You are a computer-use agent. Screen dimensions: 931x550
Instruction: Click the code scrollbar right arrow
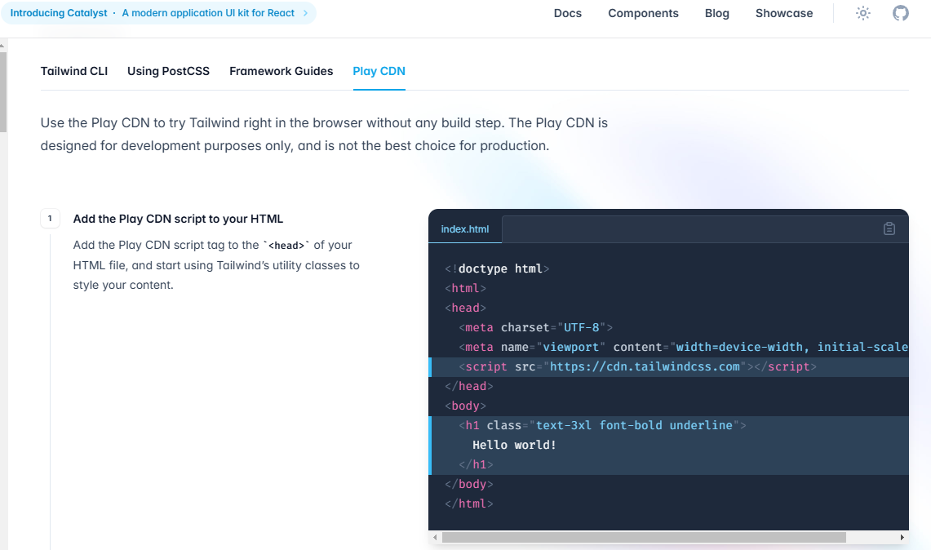click(902, 538)
